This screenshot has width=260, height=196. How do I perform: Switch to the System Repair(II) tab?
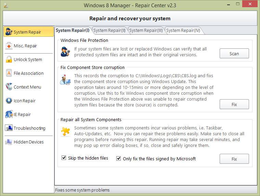point(109,31)
